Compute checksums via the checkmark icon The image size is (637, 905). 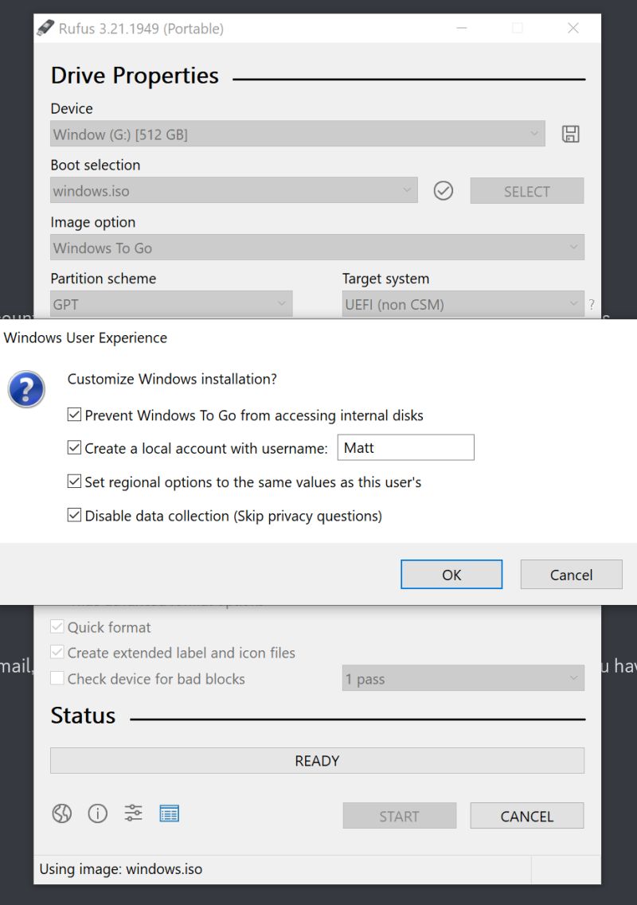point(443,190)
